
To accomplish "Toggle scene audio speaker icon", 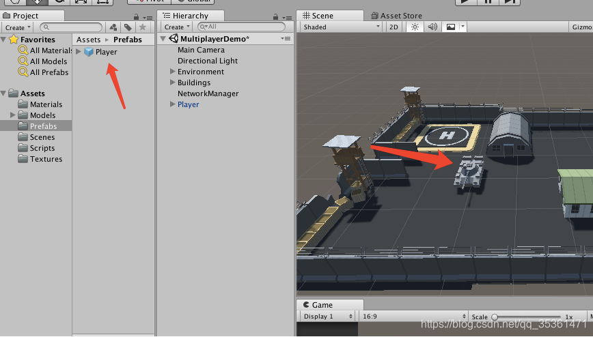I will pos(432,27).
